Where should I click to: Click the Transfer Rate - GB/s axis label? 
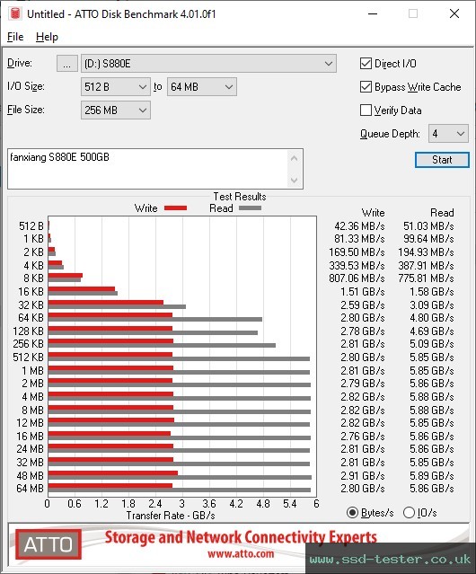(171, 516)
